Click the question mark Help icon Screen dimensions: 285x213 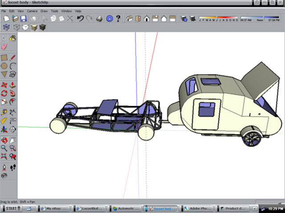[118, 19]
